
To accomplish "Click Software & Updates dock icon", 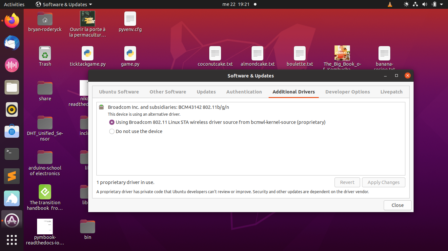I will pos(12,221).
